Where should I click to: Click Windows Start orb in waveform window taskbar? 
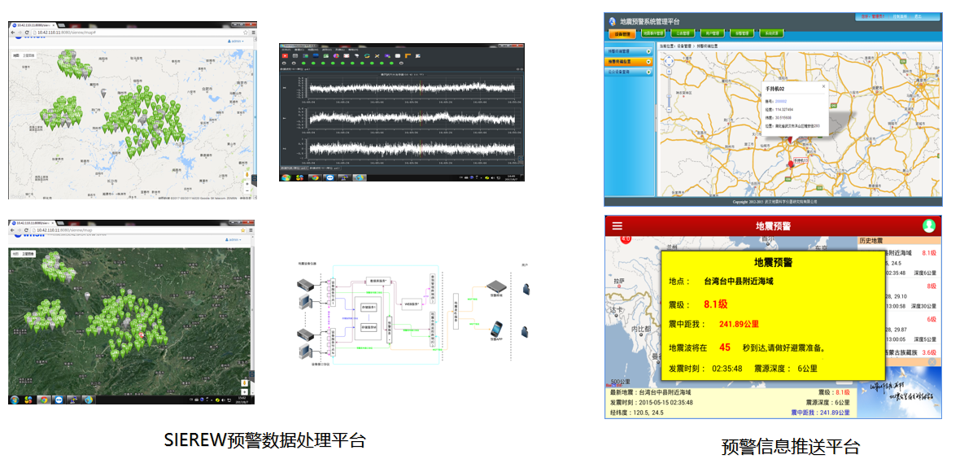click(x=286, y=177)
